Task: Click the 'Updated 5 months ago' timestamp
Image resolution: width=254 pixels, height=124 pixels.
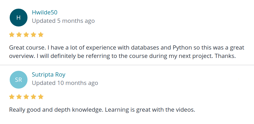Action: click(x=63, y=21)
